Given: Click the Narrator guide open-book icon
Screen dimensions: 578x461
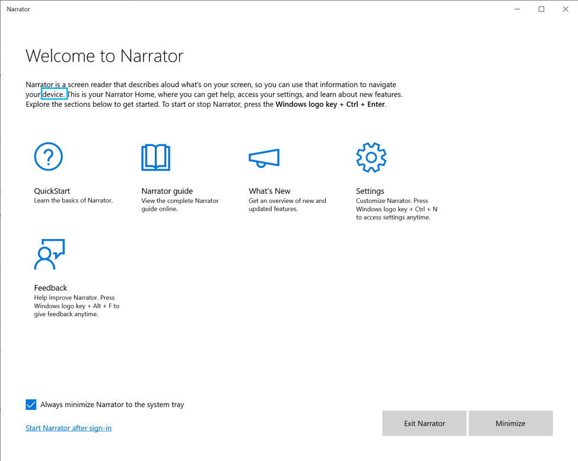Looking at the screenshot, I should point(155,157).
